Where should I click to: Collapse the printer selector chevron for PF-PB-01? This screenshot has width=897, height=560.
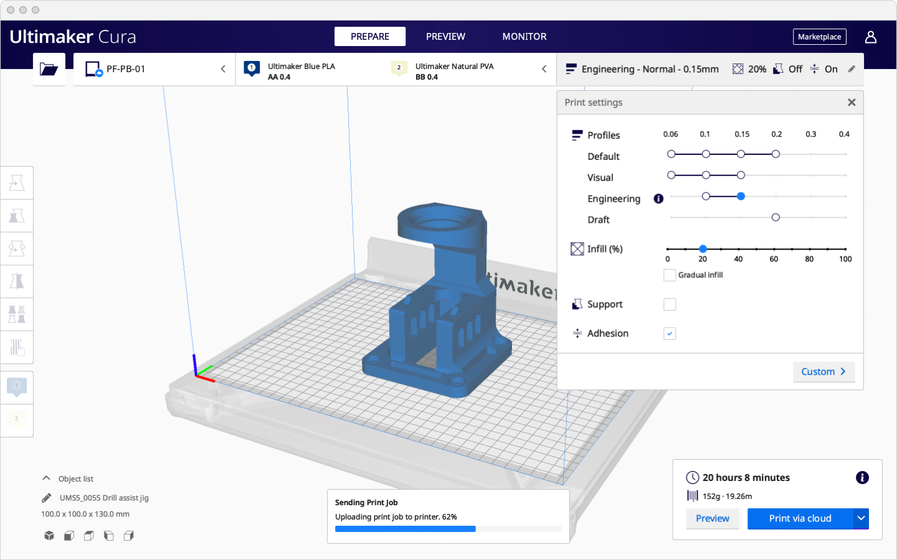223,69
